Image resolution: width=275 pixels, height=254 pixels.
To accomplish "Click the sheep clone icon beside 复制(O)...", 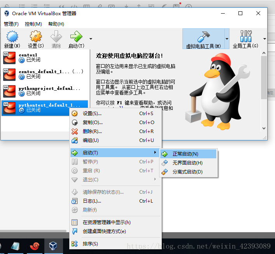I will click(x=75, y=123).
